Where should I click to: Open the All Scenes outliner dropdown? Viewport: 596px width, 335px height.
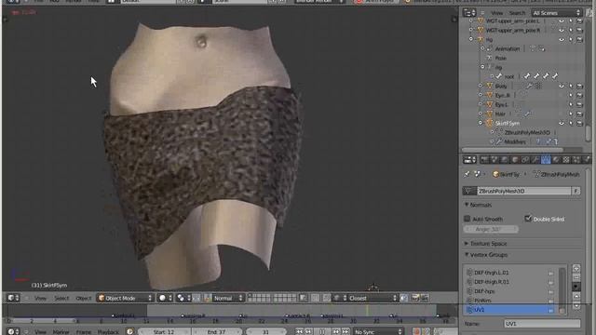tap(556, 13)
